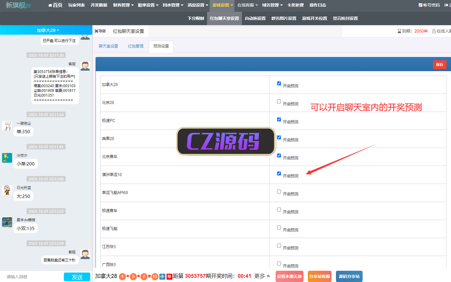Expand the 赔率设置 menu
The height and width of the screenshot is (282, 451).
[x=148, y=5]
